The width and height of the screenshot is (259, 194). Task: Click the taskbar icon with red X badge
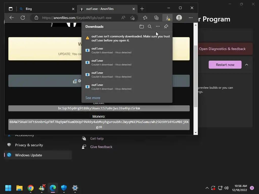coord(42,188)
